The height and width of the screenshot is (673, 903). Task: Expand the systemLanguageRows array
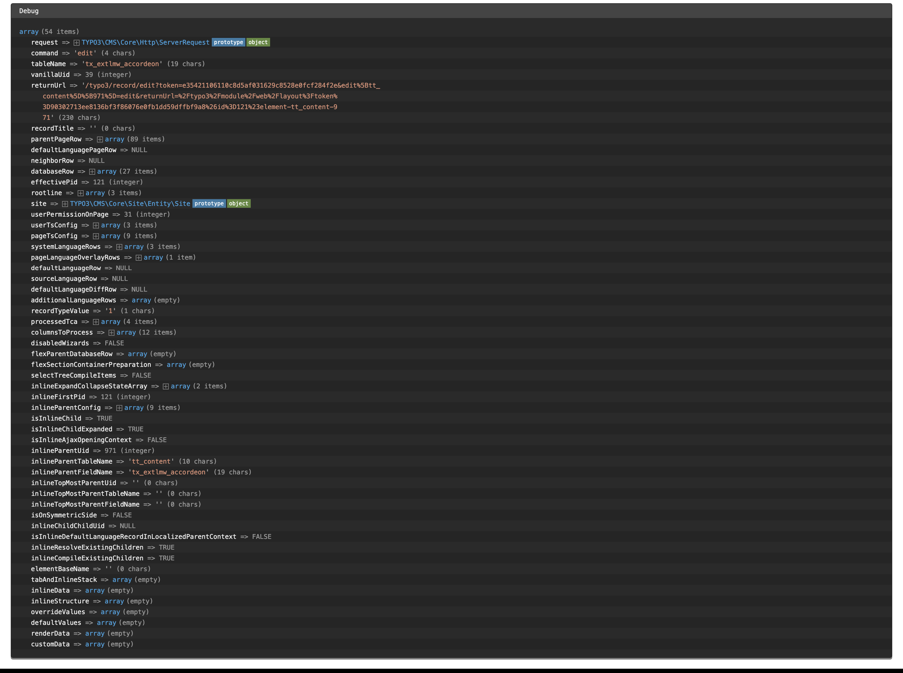(119, 247)
